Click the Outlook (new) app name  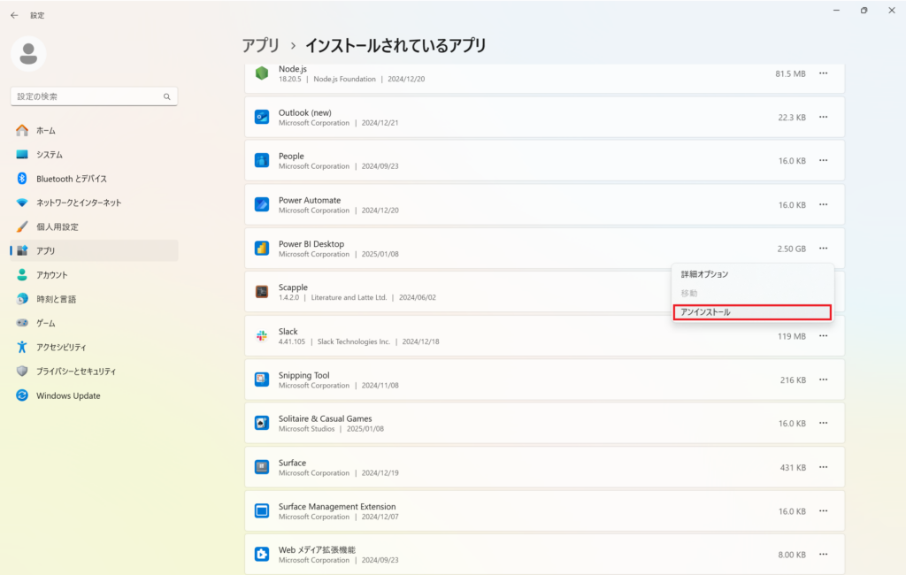(305, 112)
